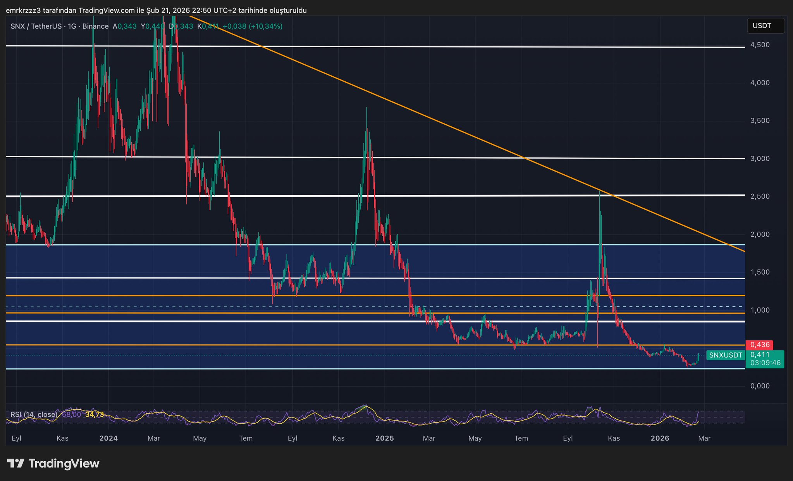The height and width of the screenshot is (481, 793).
Task: Click the 0,000 price axis label
Action: click(x=760, y=386)
